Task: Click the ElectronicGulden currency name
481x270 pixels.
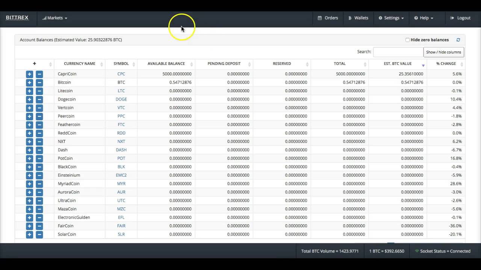Action: pyautogui.click(x=74, y=217)
